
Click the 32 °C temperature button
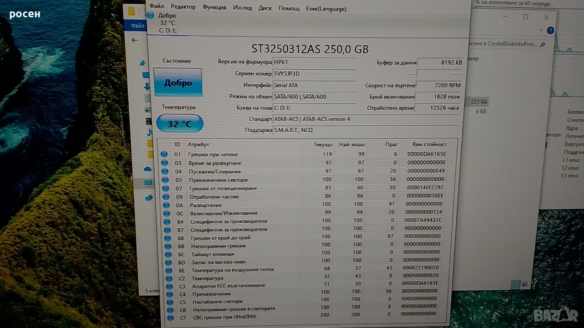179,123
